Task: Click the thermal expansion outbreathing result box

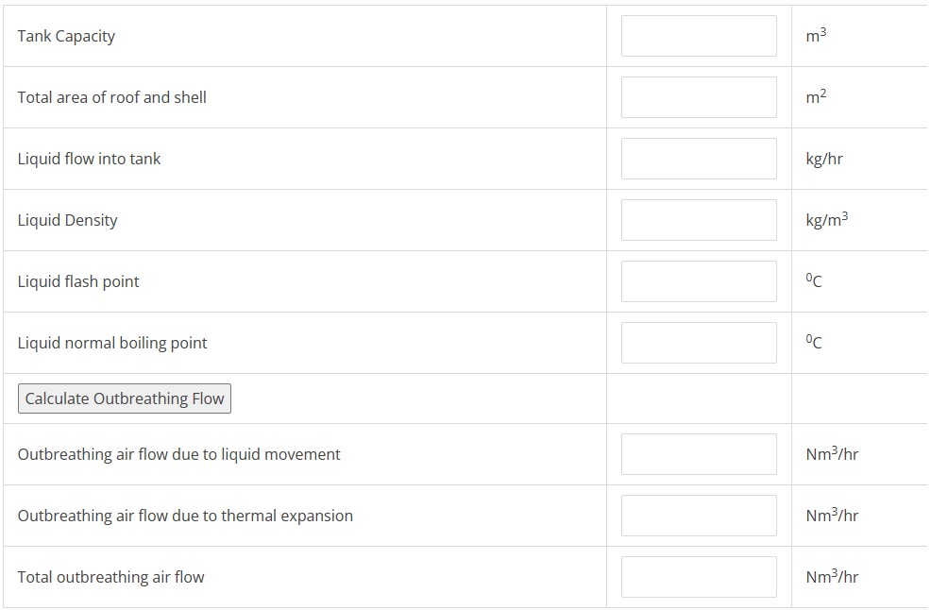Action: [699, 516]
